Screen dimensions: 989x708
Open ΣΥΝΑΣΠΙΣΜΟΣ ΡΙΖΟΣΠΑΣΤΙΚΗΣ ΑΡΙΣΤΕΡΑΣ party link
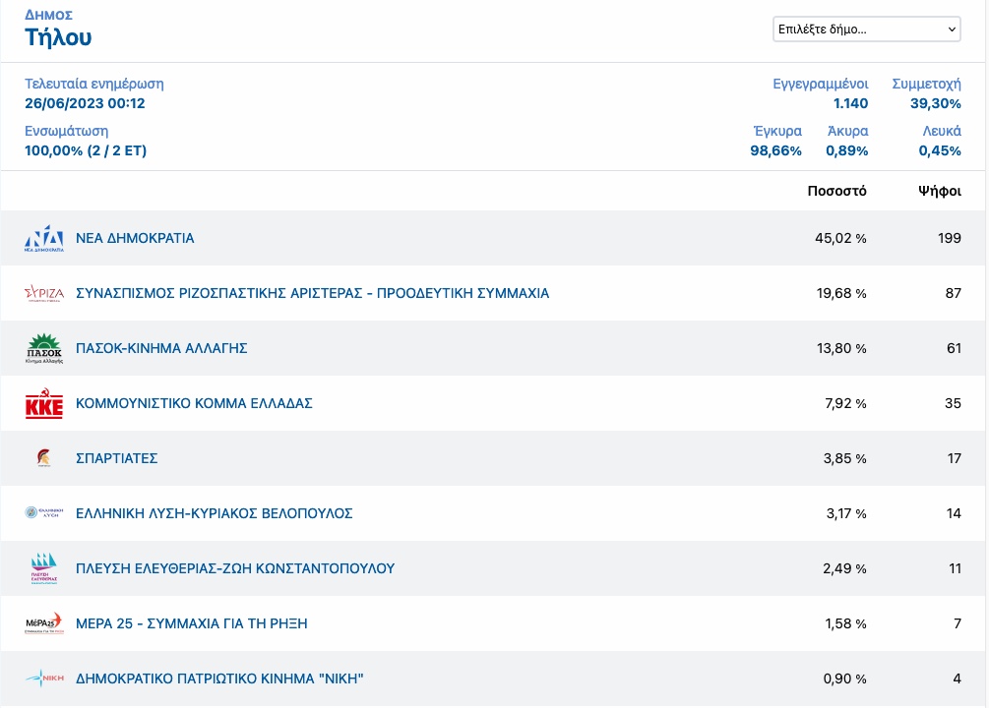pyautogui.click(x=312, y=293)
